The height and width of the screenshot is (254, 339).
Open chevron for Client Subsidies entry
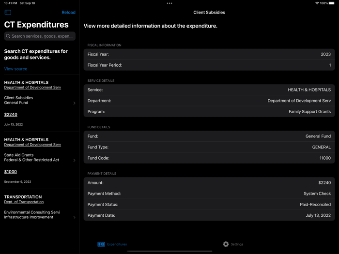(x=74, y=103)
